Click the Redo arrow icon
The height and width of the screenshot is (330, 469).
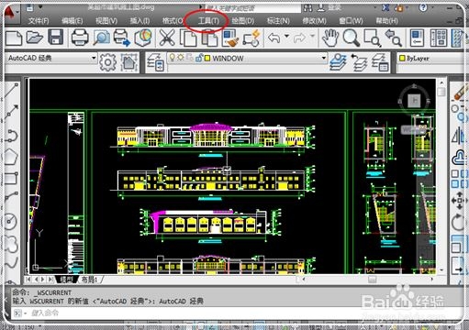pos(299,38)
